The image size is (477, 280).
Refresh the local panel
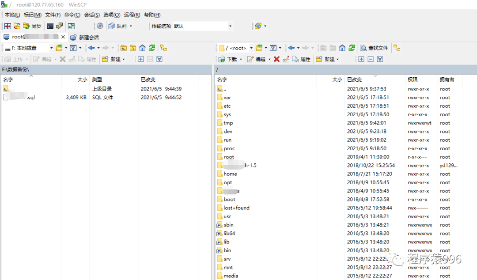click(152, 48)
